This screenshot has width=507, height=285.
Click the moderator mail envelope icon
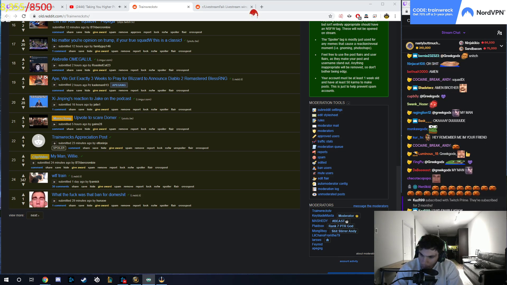314,126
